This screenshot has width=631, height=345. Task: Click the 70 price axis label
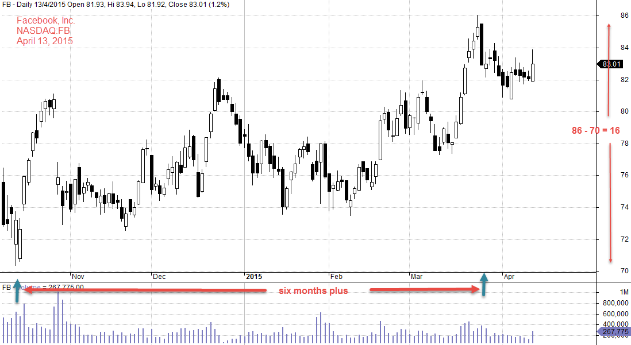pos(624,270)
